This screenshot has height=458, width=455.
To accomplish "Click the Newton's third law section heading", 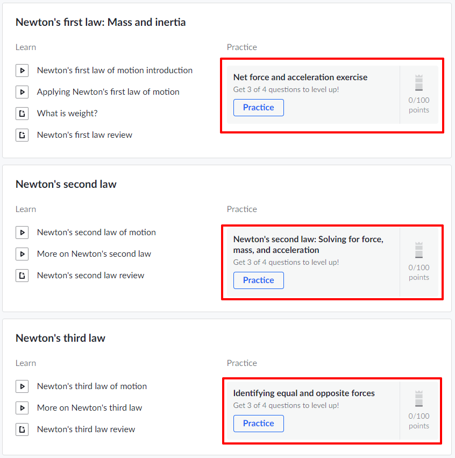I will point(60,339).
